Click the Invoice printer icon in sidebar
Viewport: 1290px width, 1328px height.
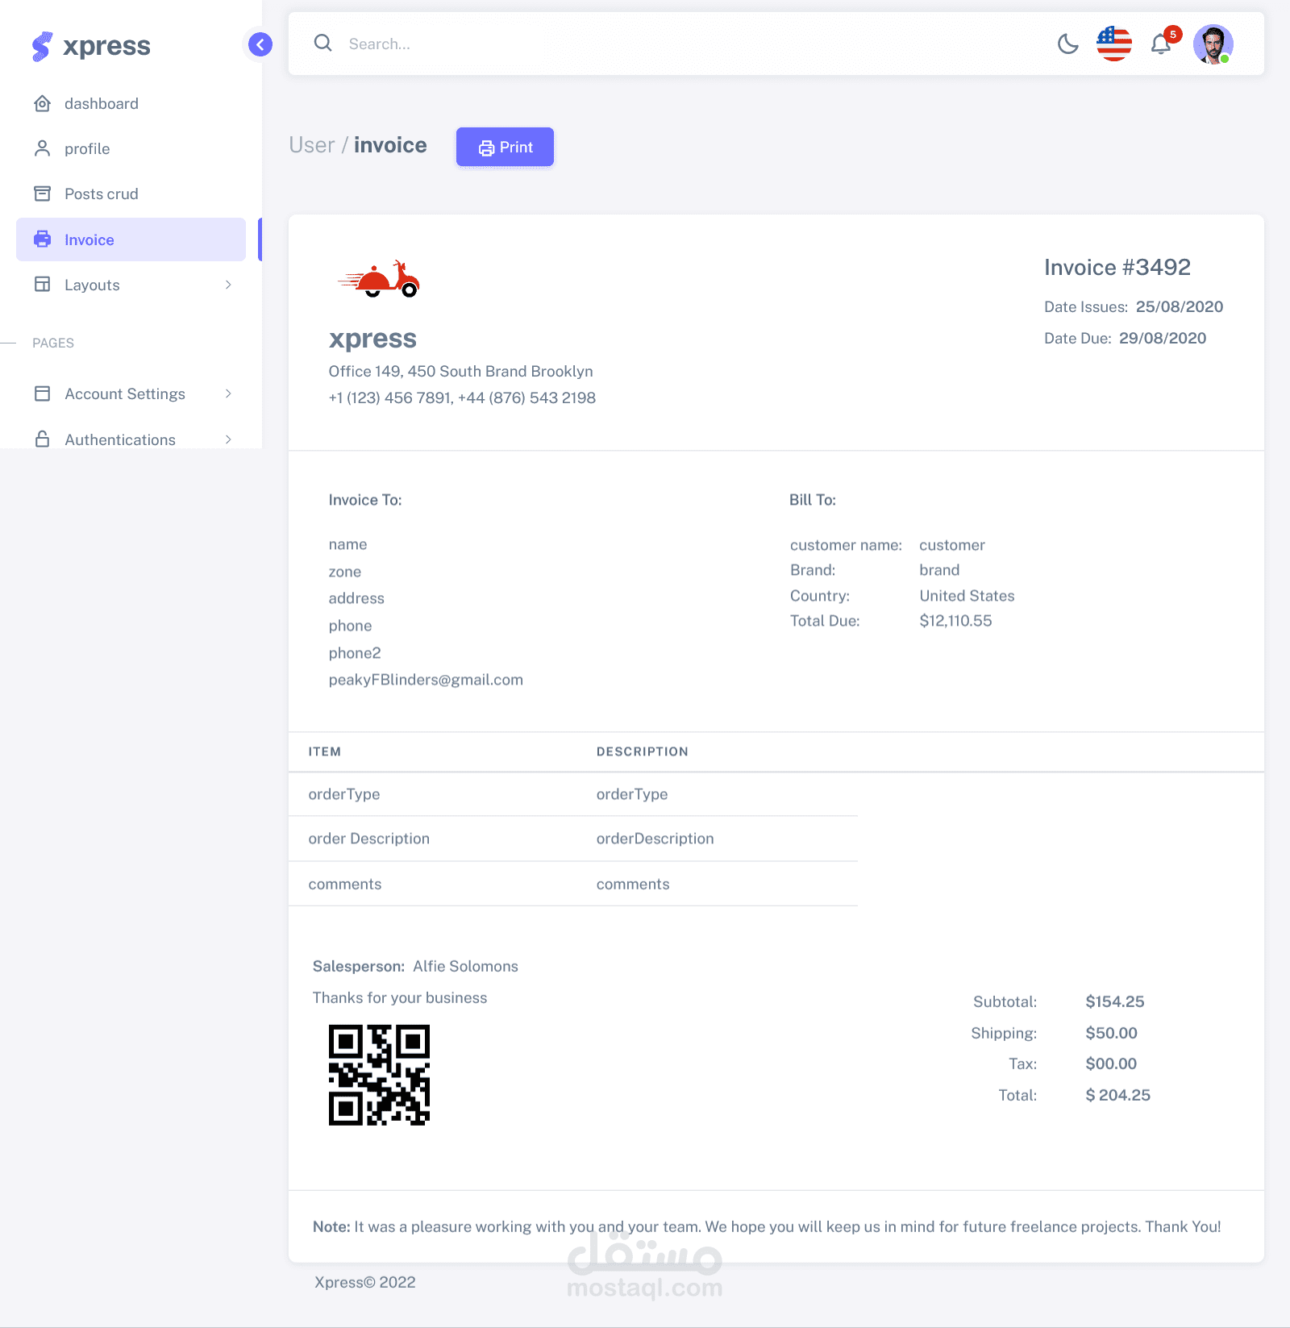(43, 239)
